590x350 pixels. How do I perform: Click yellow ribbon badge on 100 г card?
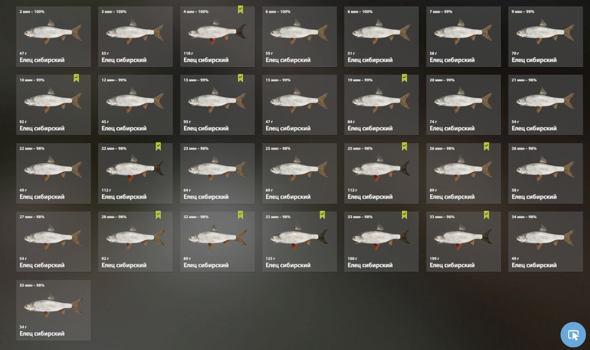coord(404,215)
